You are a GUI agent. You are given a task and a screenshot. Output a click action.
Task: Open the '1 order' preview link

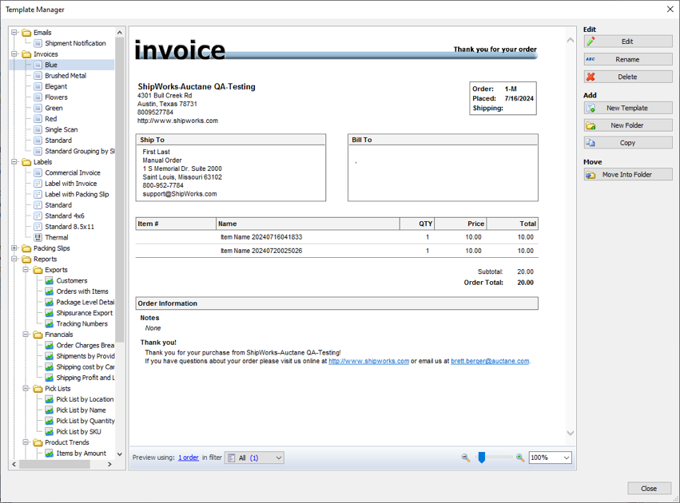click(x=189, y=457)
